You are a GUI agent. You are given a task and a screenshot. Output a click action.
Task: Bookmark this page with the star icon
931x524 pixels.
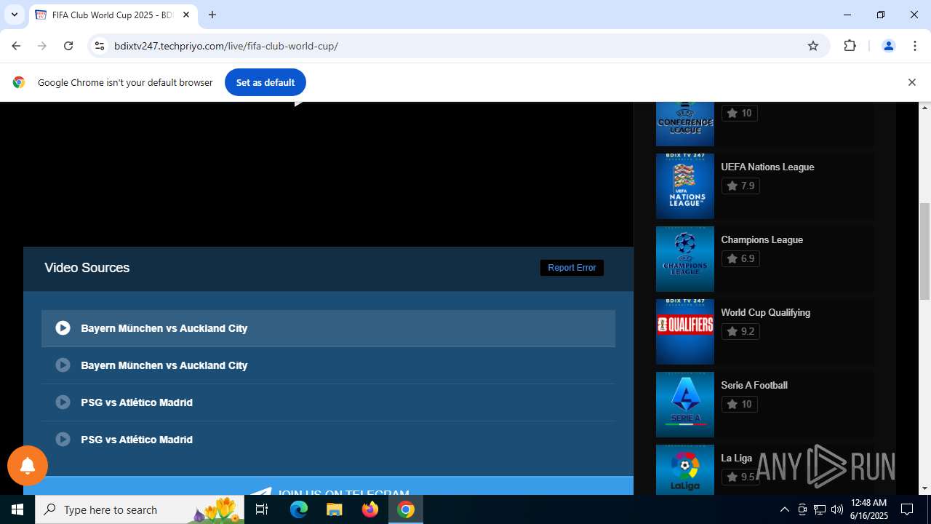[x=813, y=46]
